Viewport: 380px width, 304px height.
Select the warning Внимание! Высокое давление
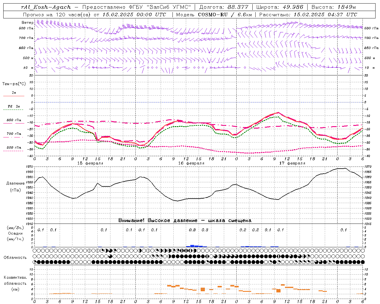click(158, 221)
